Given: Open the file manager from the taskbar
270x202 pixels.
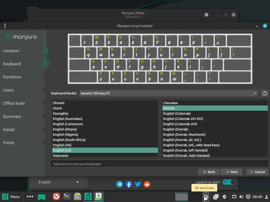Looking at the screenshot, I should tap(78, 197).
